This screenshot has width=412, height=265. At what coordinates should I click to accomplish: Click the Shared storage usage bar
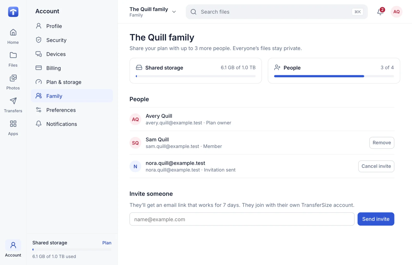click(x=196, y=76)
